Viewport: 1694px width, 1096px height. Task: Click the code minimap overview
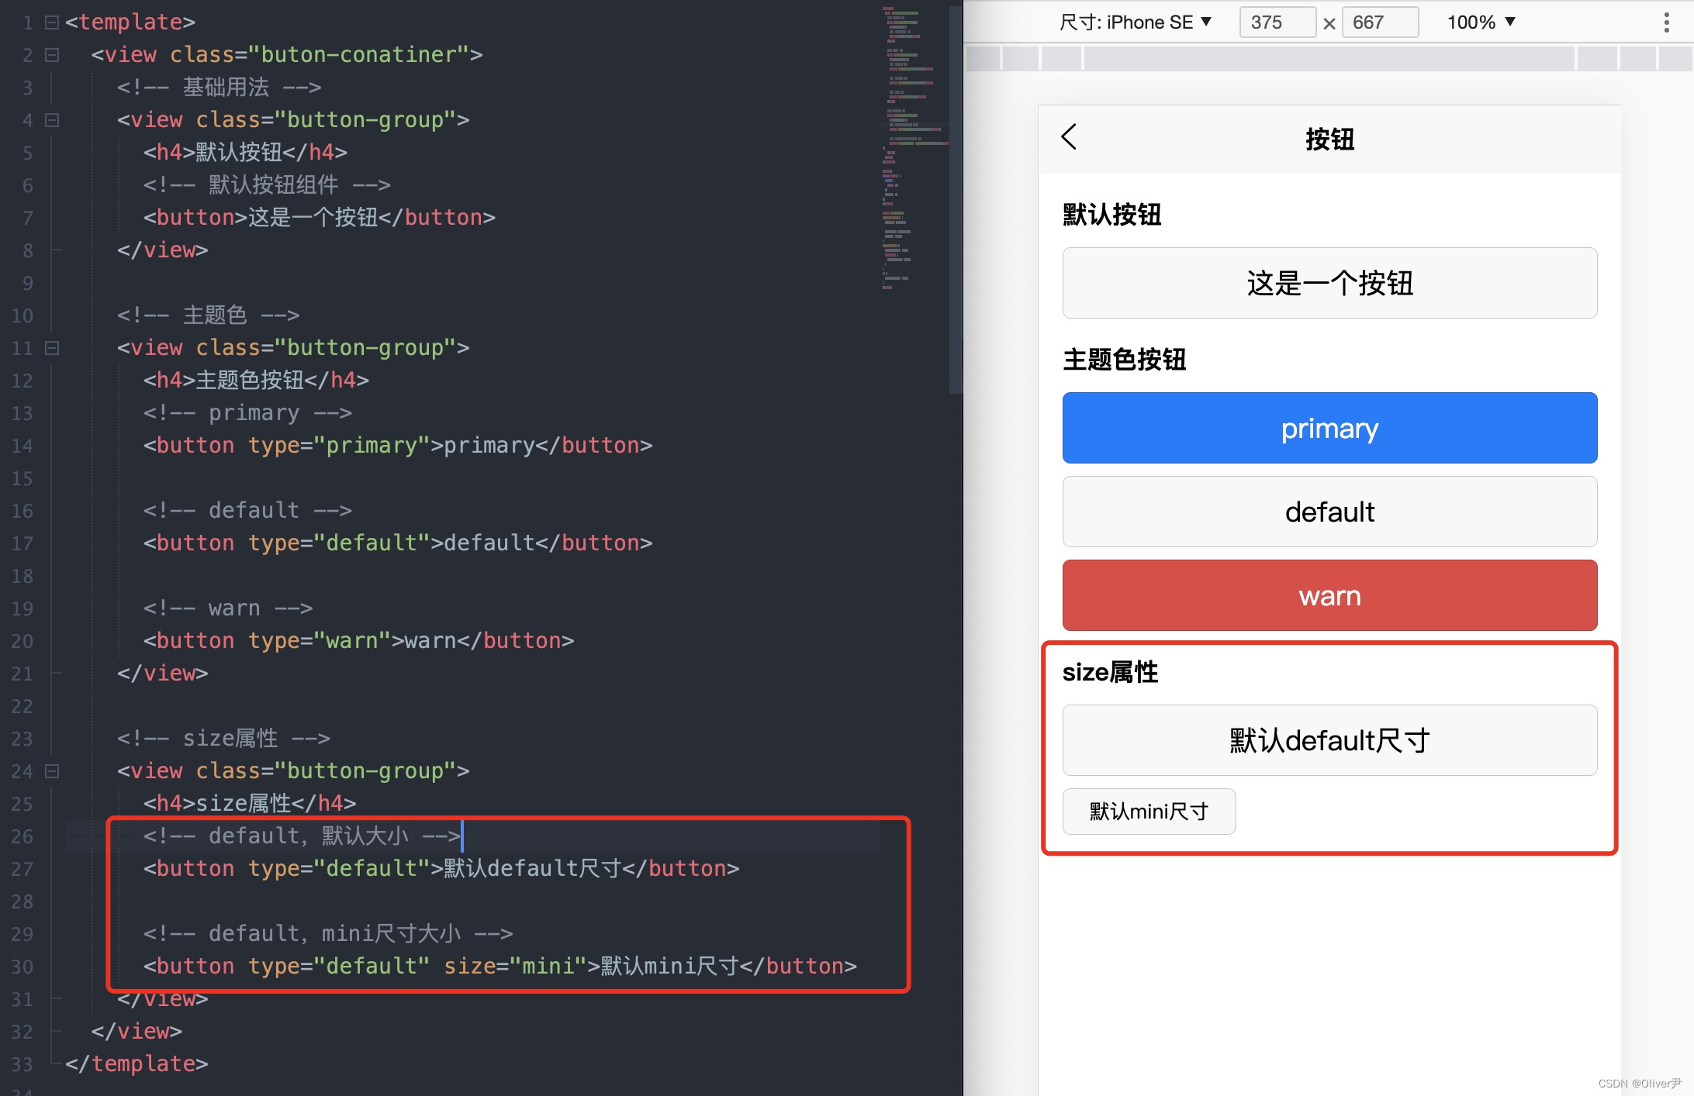coord(914,147)
